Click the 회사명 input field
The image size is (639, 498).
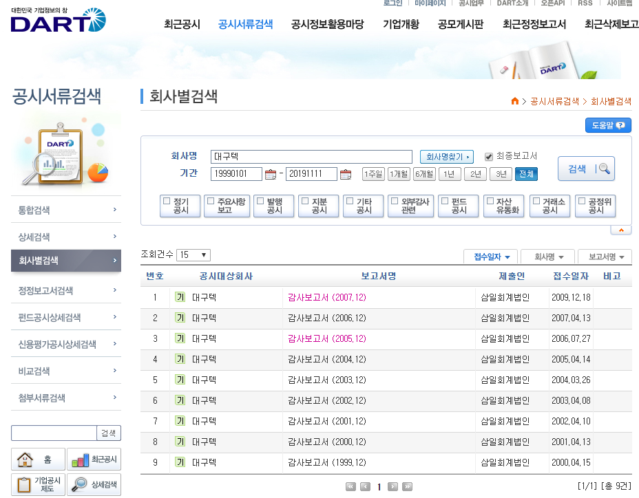(x=311, y=157)
